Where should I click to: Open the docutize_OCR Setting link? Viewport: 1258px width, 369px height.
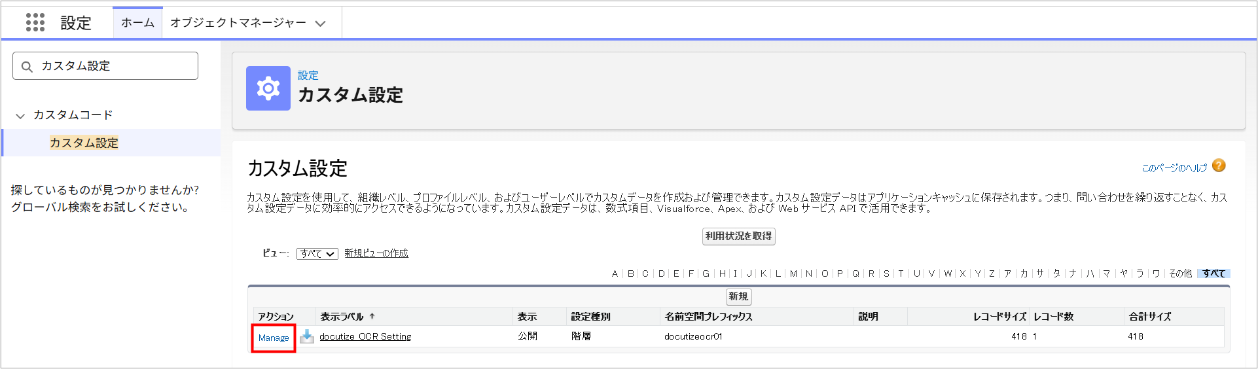[365, 336]
